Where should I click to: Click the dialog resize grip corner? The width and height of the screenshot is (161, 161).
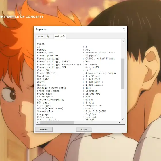[126, 132]
